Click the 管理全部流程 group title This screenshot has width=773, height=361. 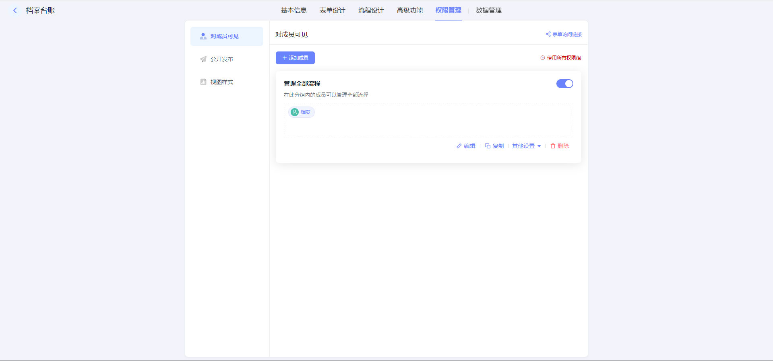click(302, 84)
